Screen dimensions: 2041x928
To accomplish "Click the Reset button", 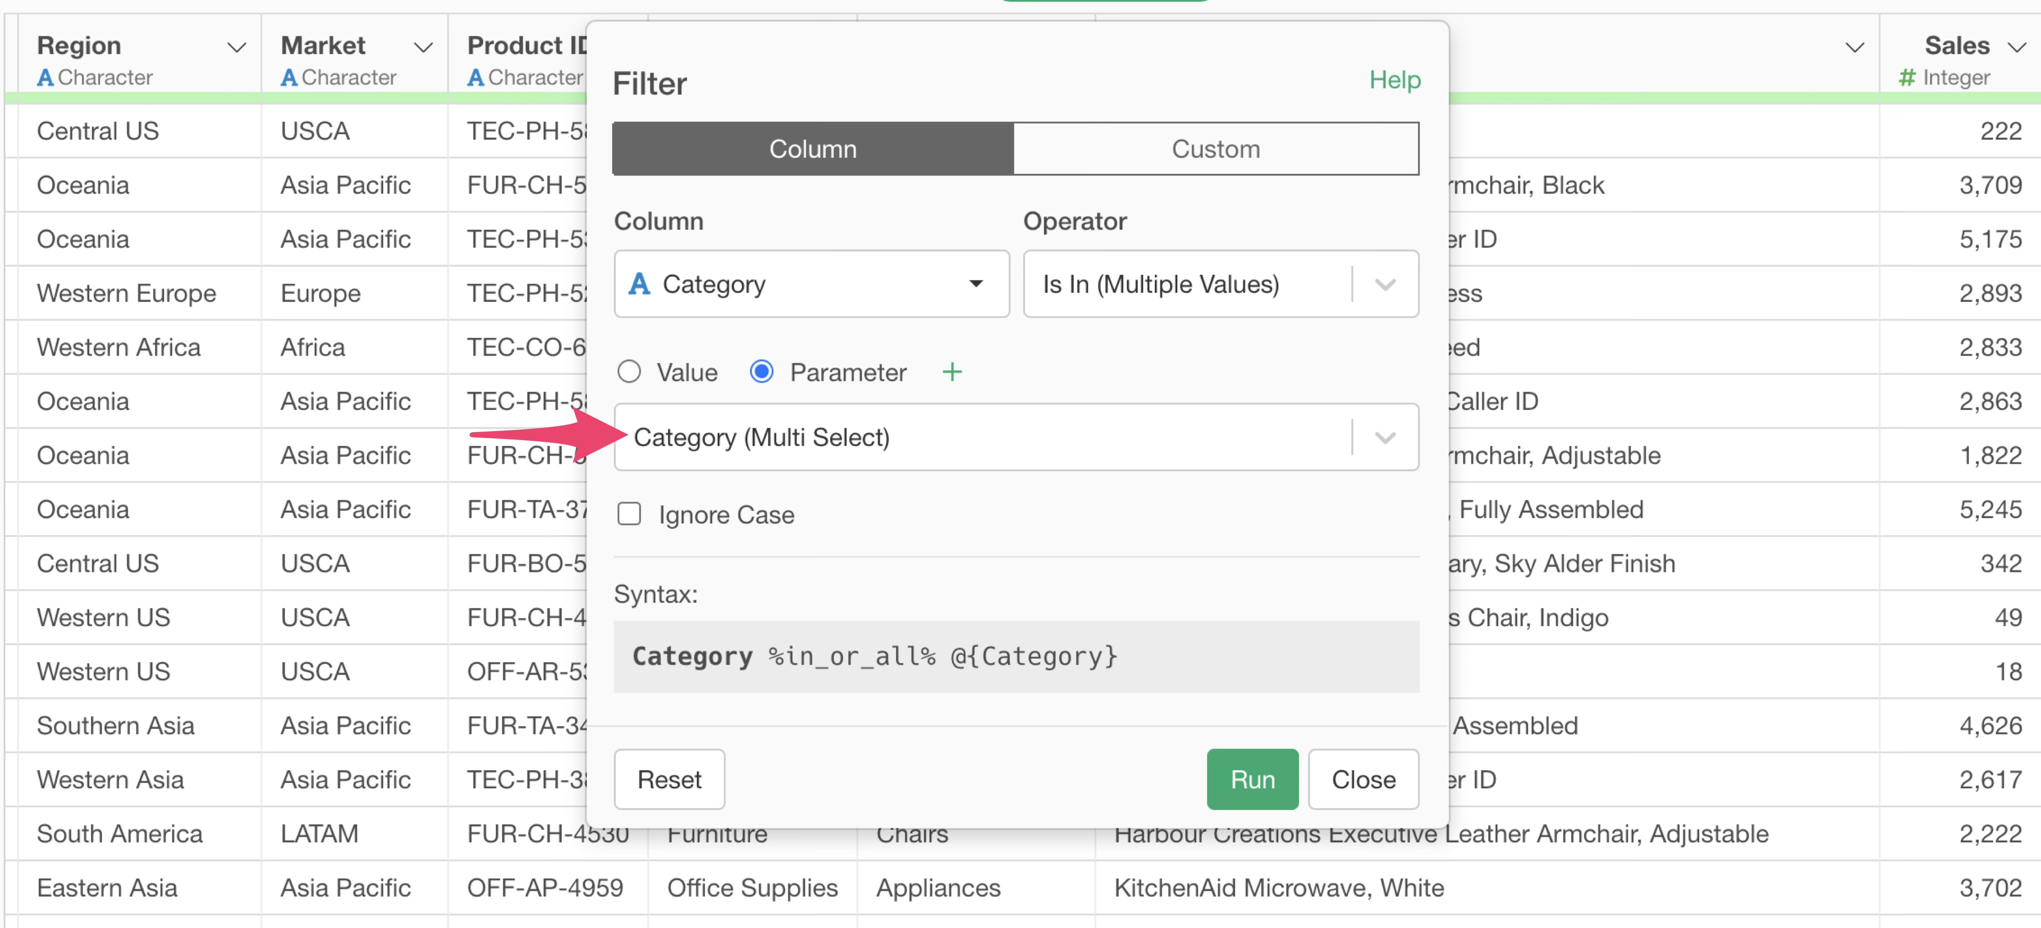I will [669, 779].
